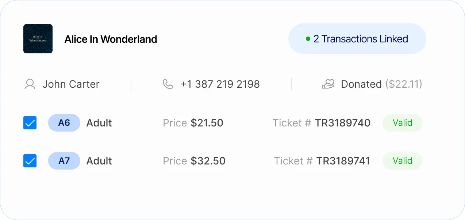
Task: Uncheck the checkbox for seat A6
Action: pyautogui.click(x=30, y=123)
